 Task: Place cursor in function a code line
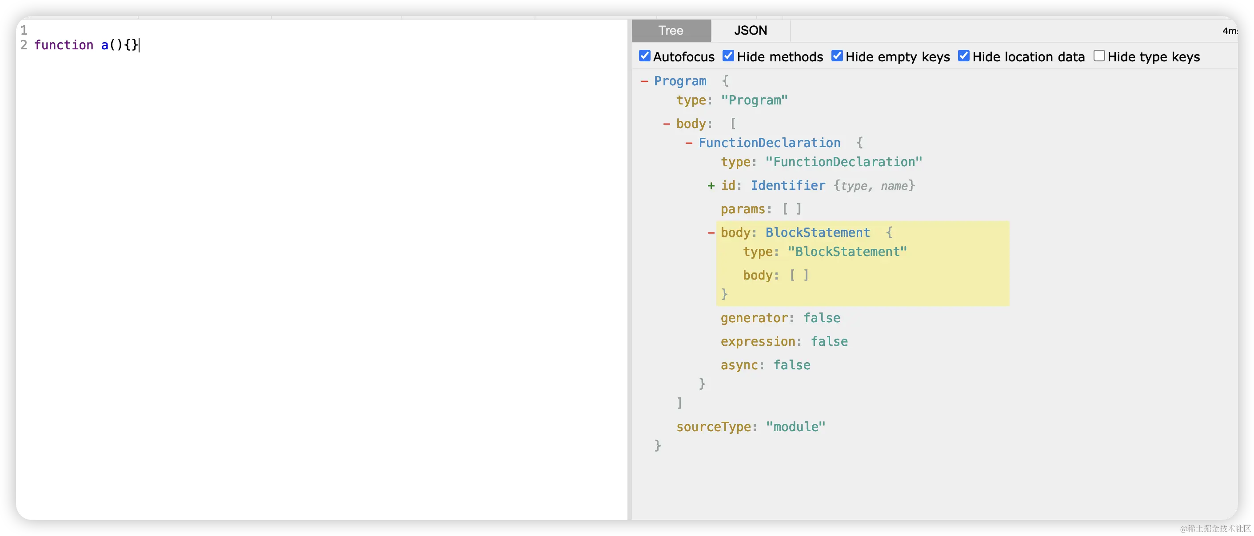tap(87, 45)
